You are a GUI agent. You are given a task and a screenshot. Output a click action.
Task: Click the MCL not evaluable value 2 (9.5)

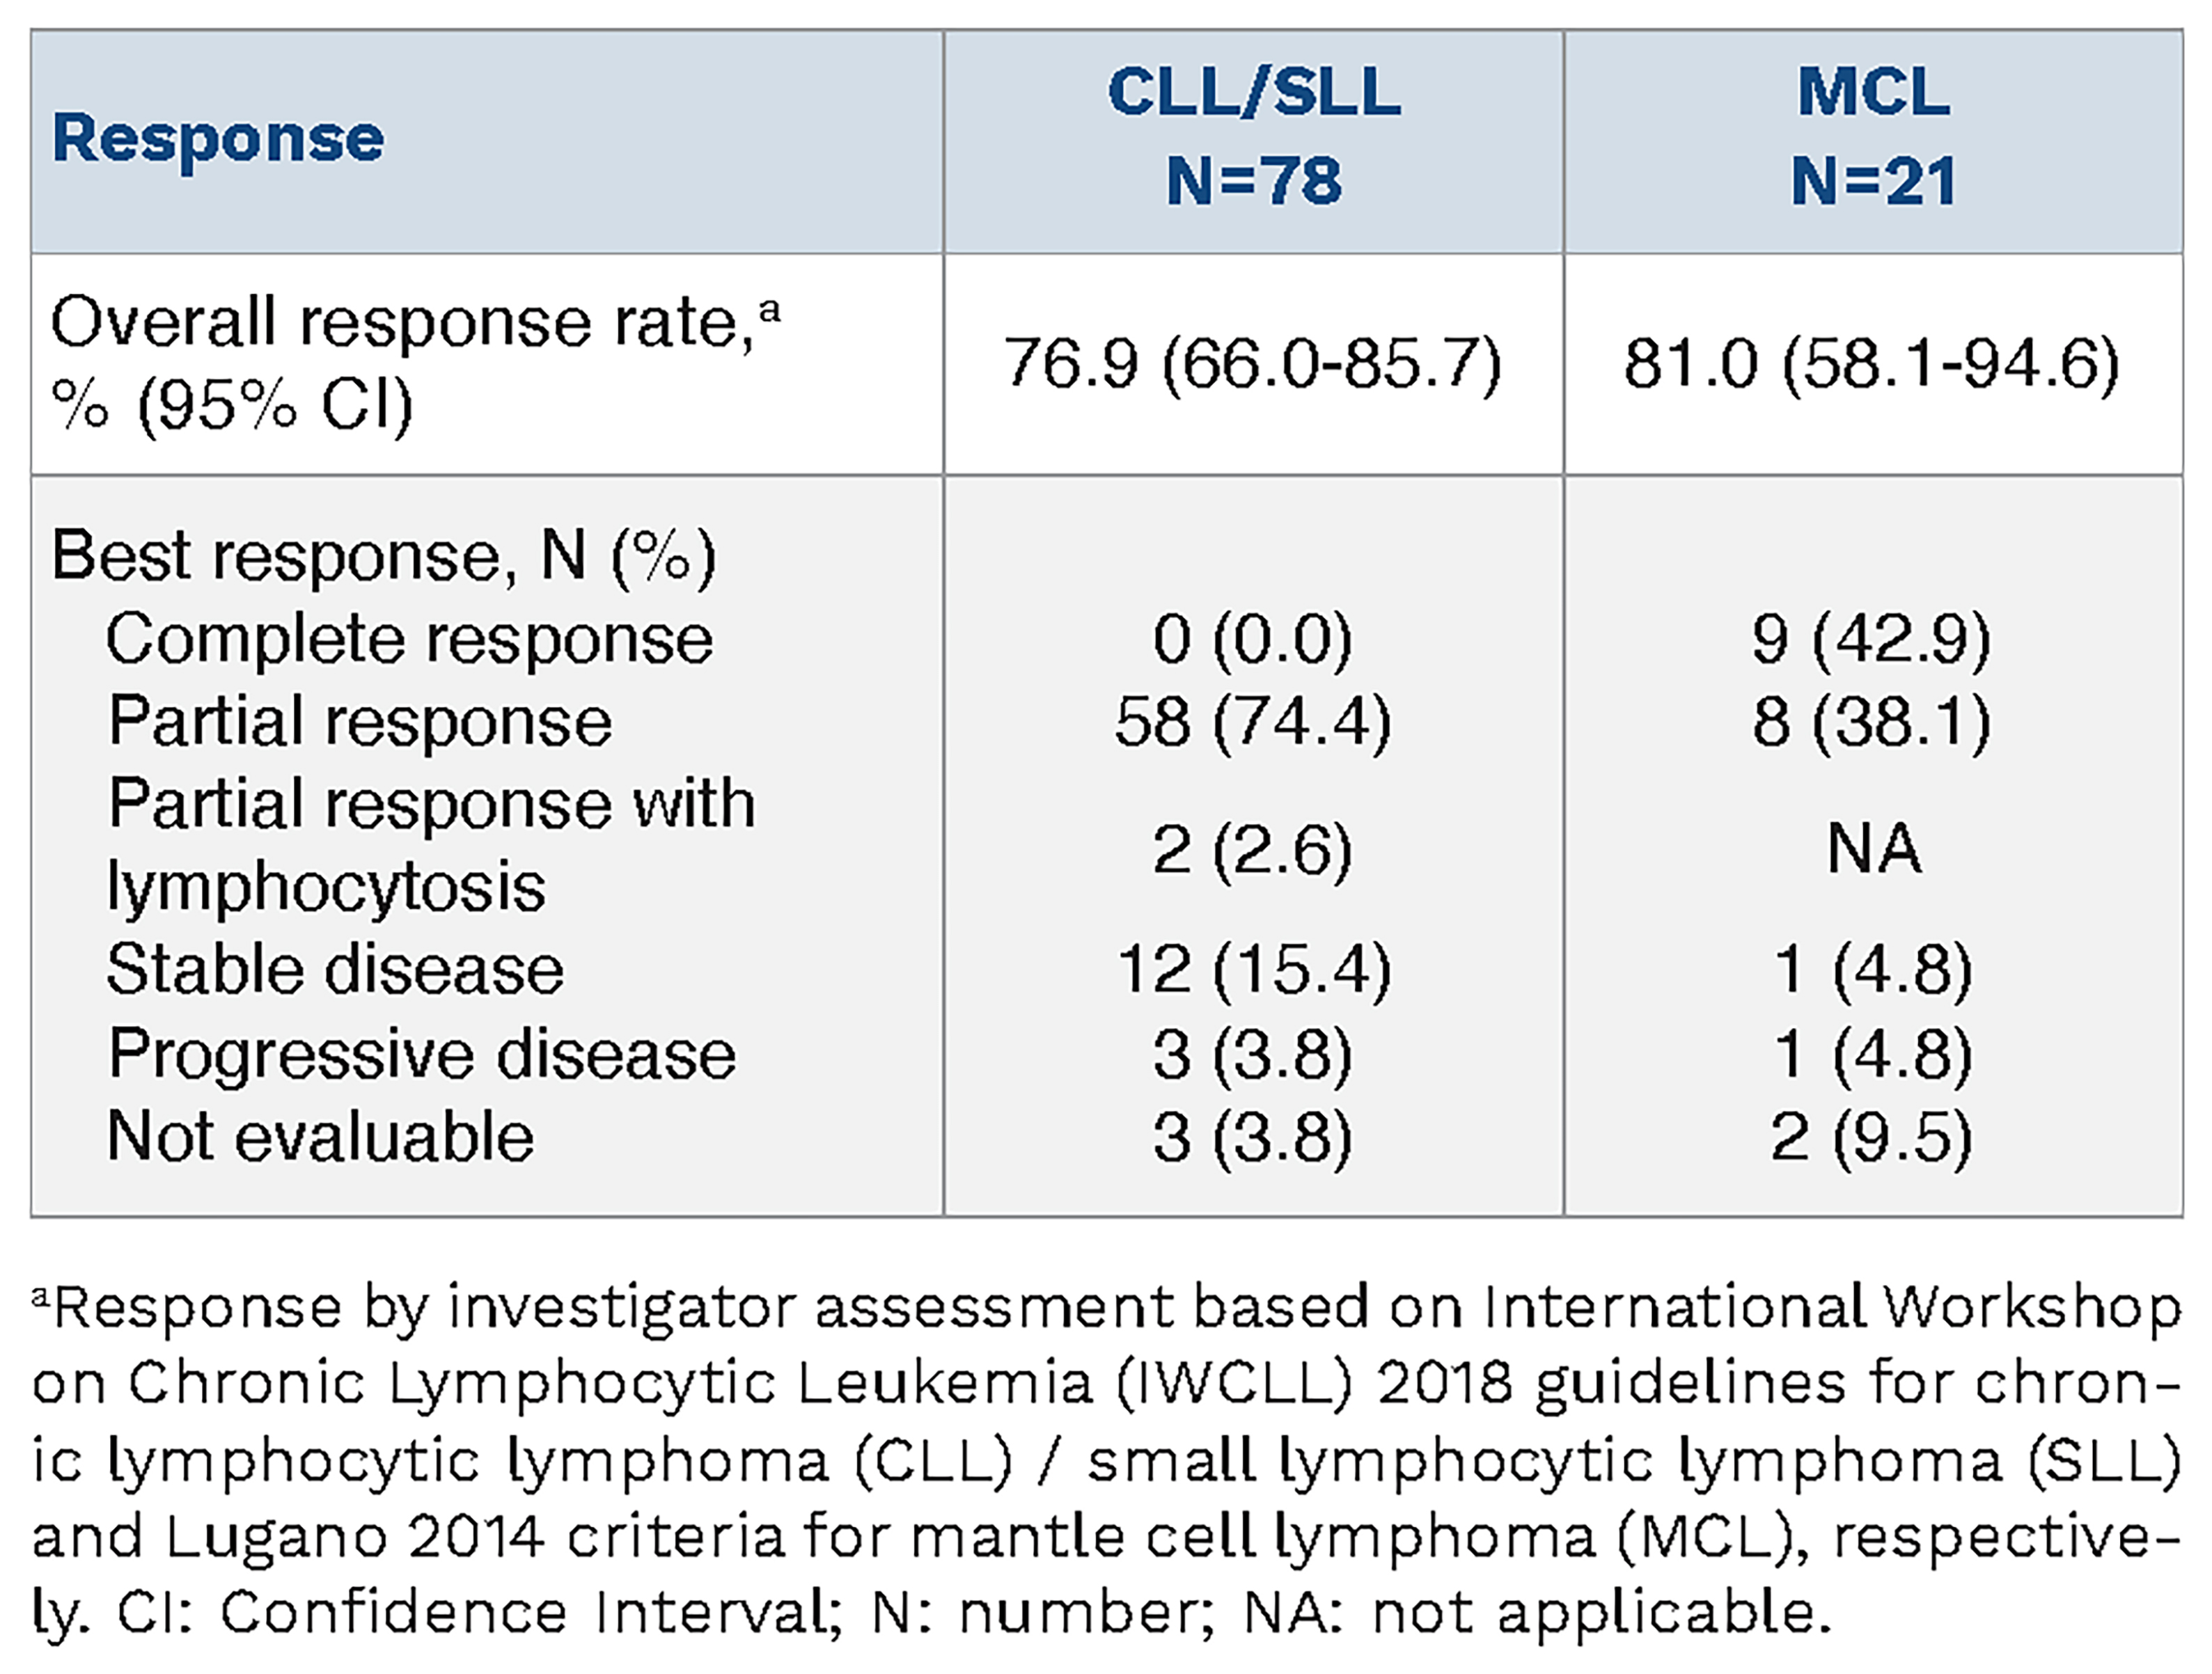(x=1871, y=1137)
